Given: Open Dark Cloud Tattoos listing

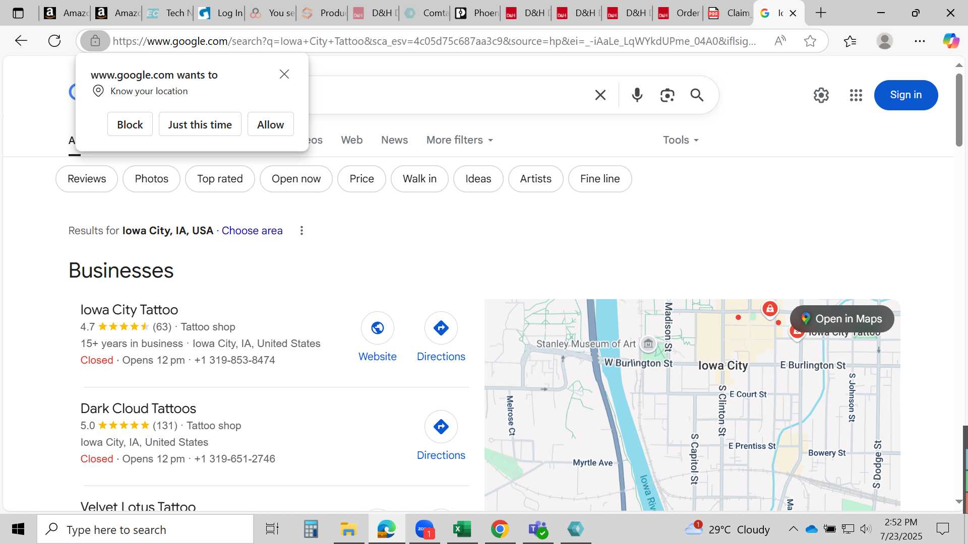Looking at the screenshot, I should 138,409.
